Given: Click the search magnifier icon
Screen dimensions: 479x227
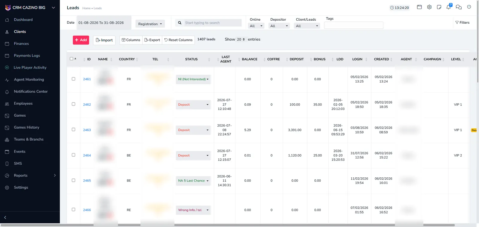Looking at the screenshot, I should 180,23.
